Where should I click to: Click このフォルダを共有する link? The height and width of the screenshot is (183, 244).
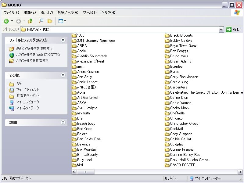pos(32,61)
